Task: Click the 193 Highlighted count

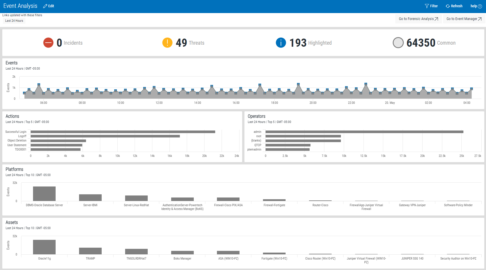Action: 298,43
